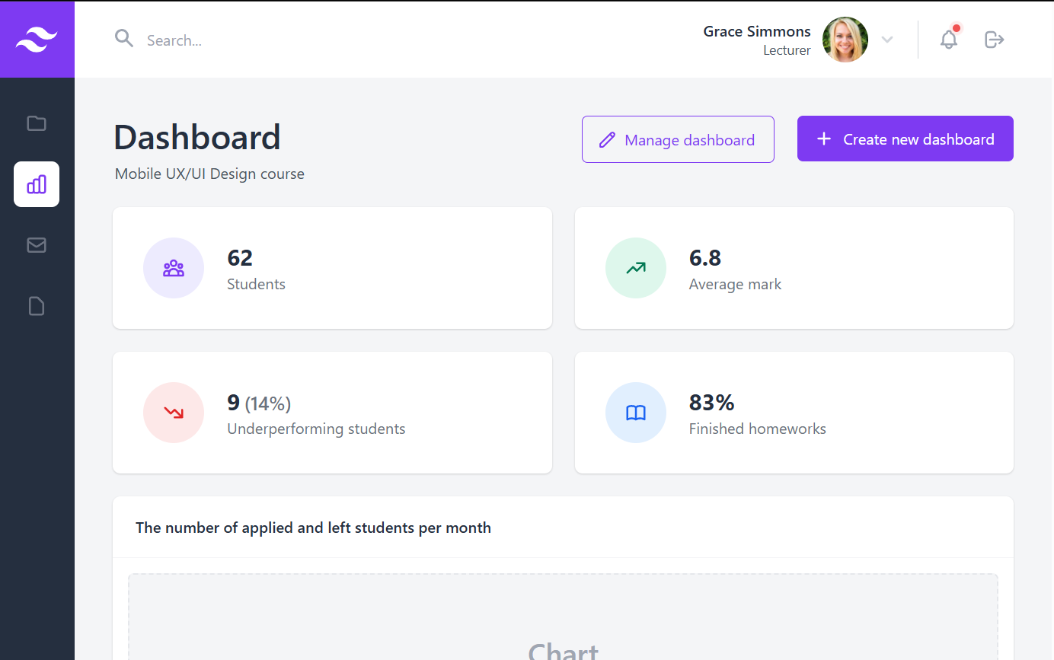The image size is (1054, 660).
Task: Open the mail envelope sidebar icon
Action: pos(37,245)
